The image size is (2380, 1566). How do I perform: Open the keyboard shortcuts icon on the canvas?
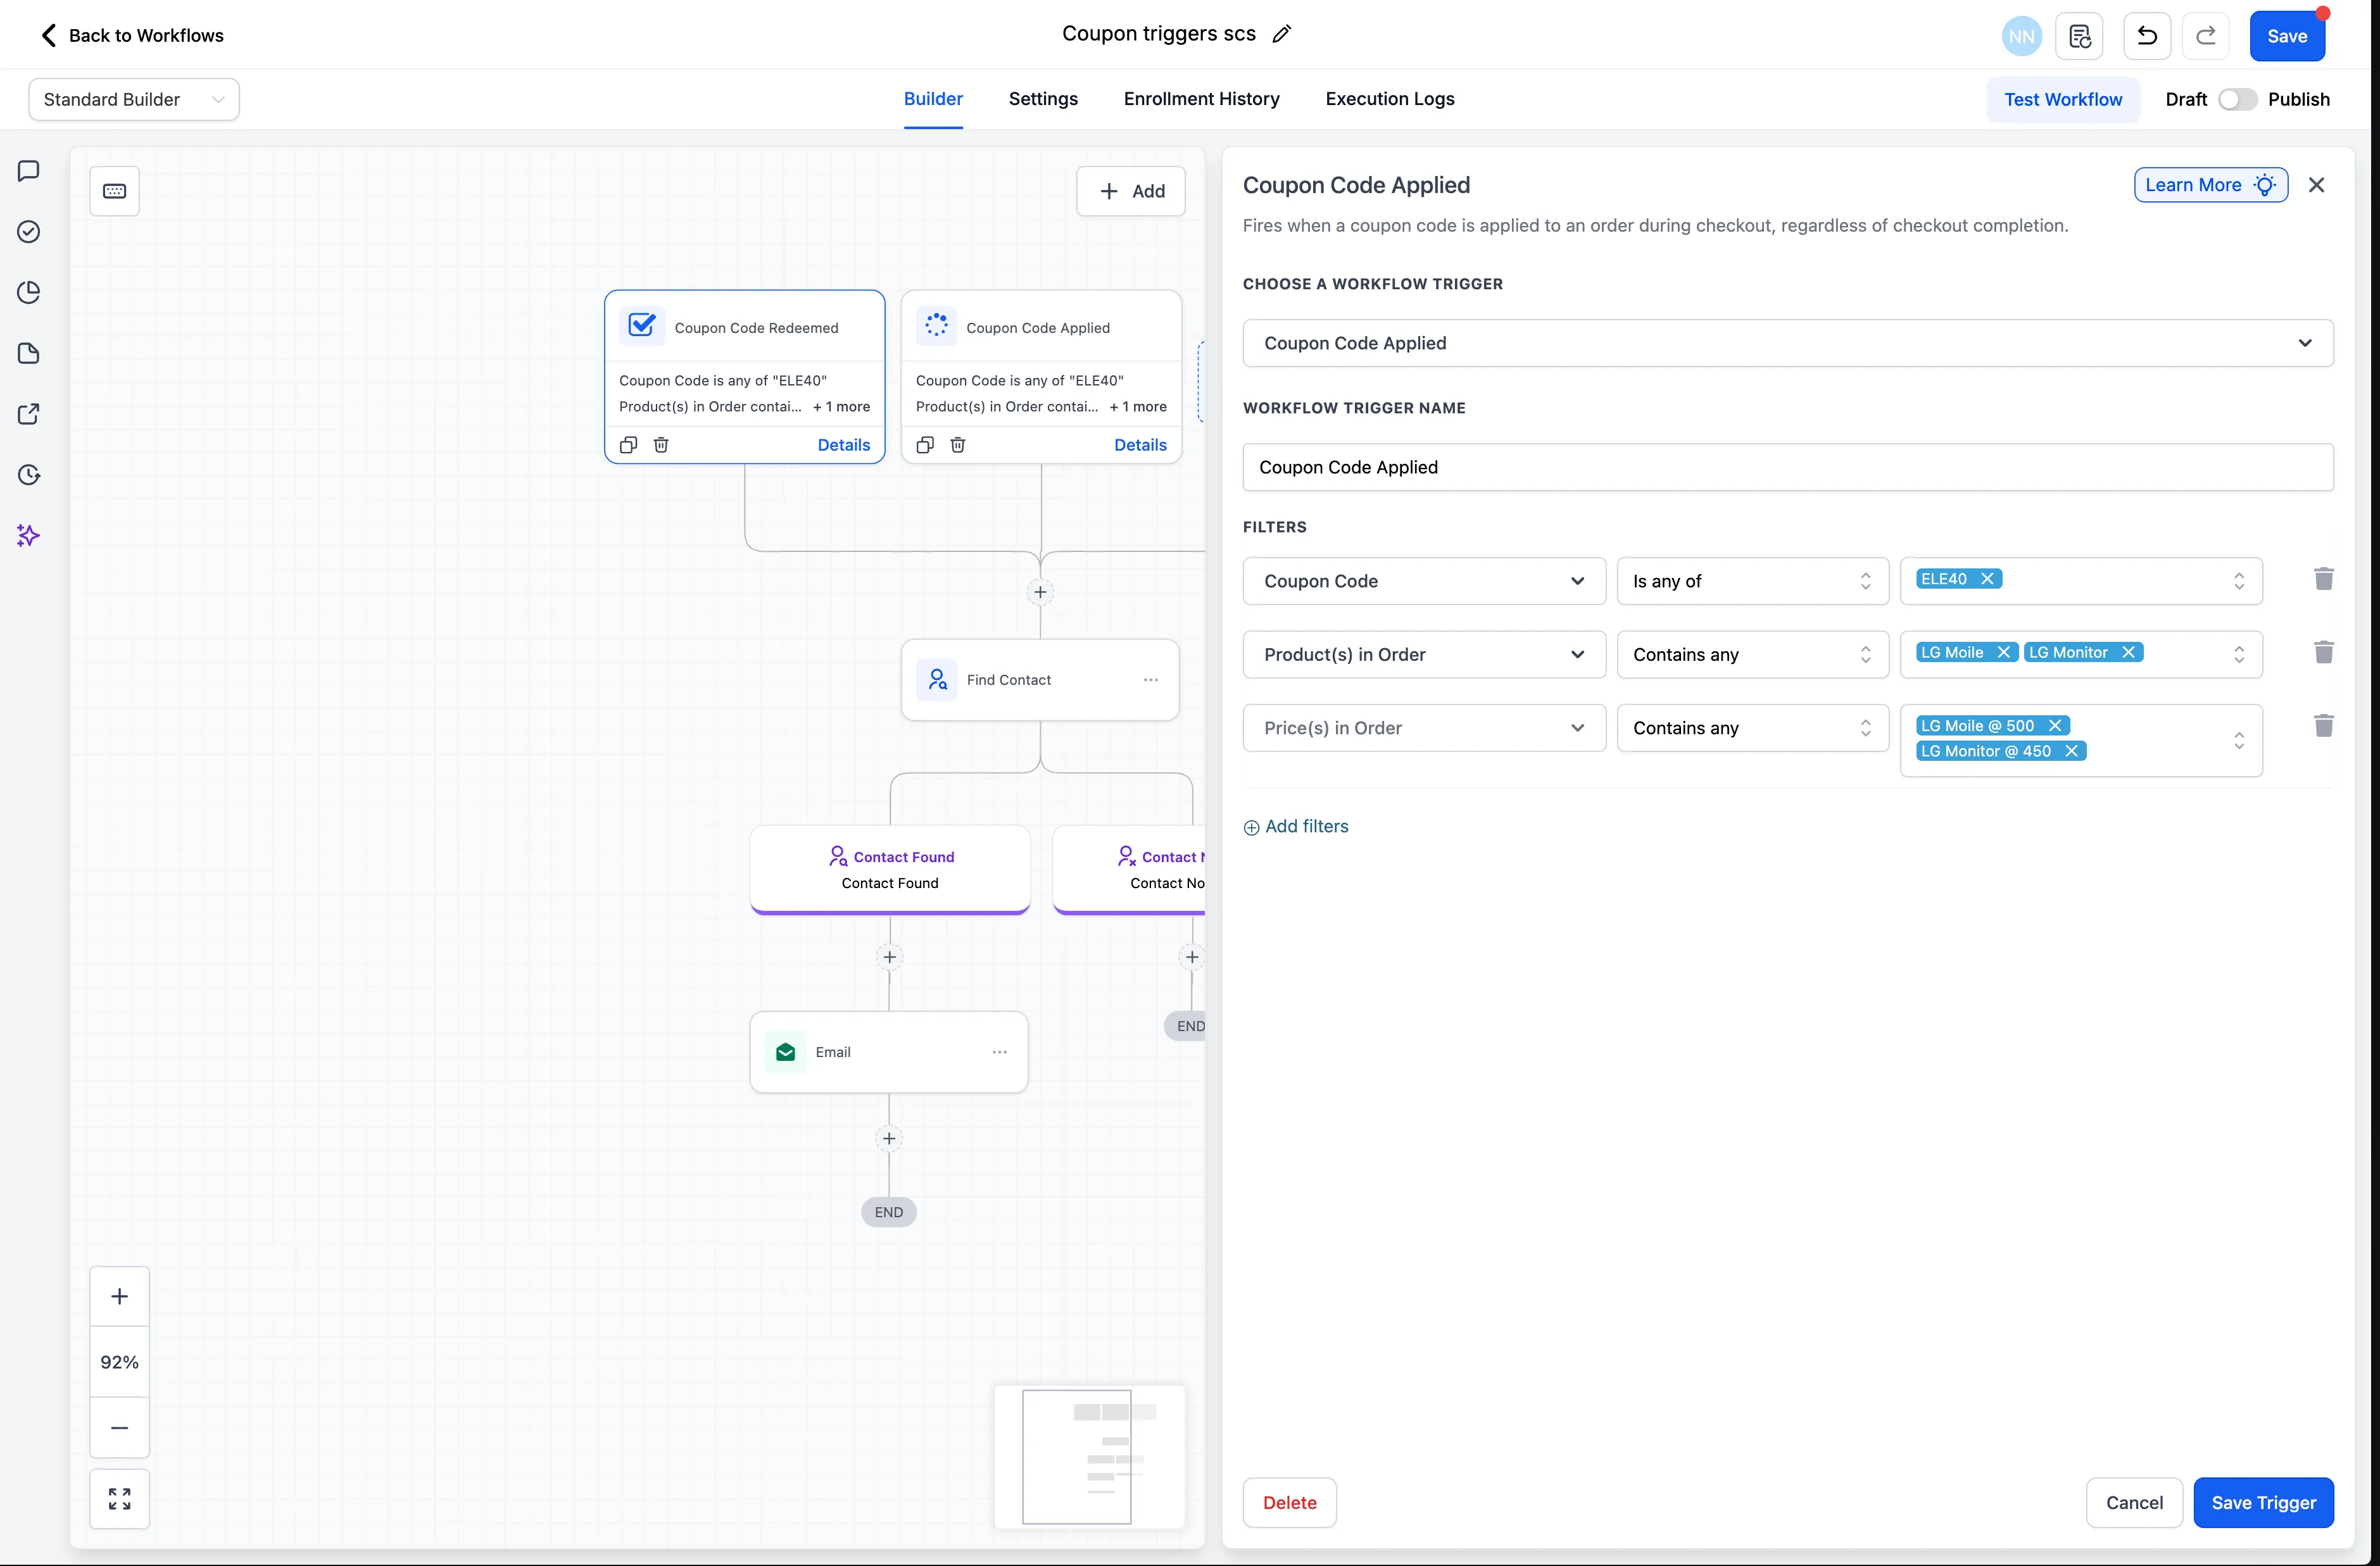tap(114, 190)
